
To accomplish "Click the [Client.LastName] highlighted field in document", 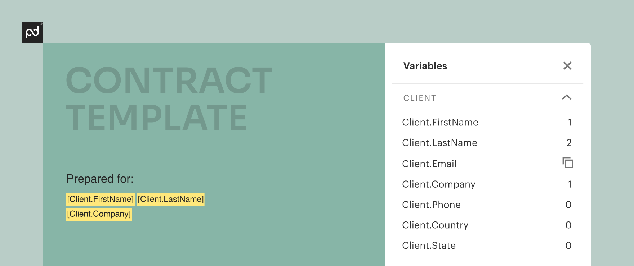I will pyautogui.click(x=171, y=199).
